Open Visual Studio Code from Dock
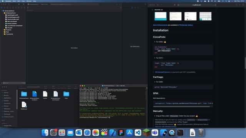This screenshot has width=246, height=138. (x=138, y=133)
